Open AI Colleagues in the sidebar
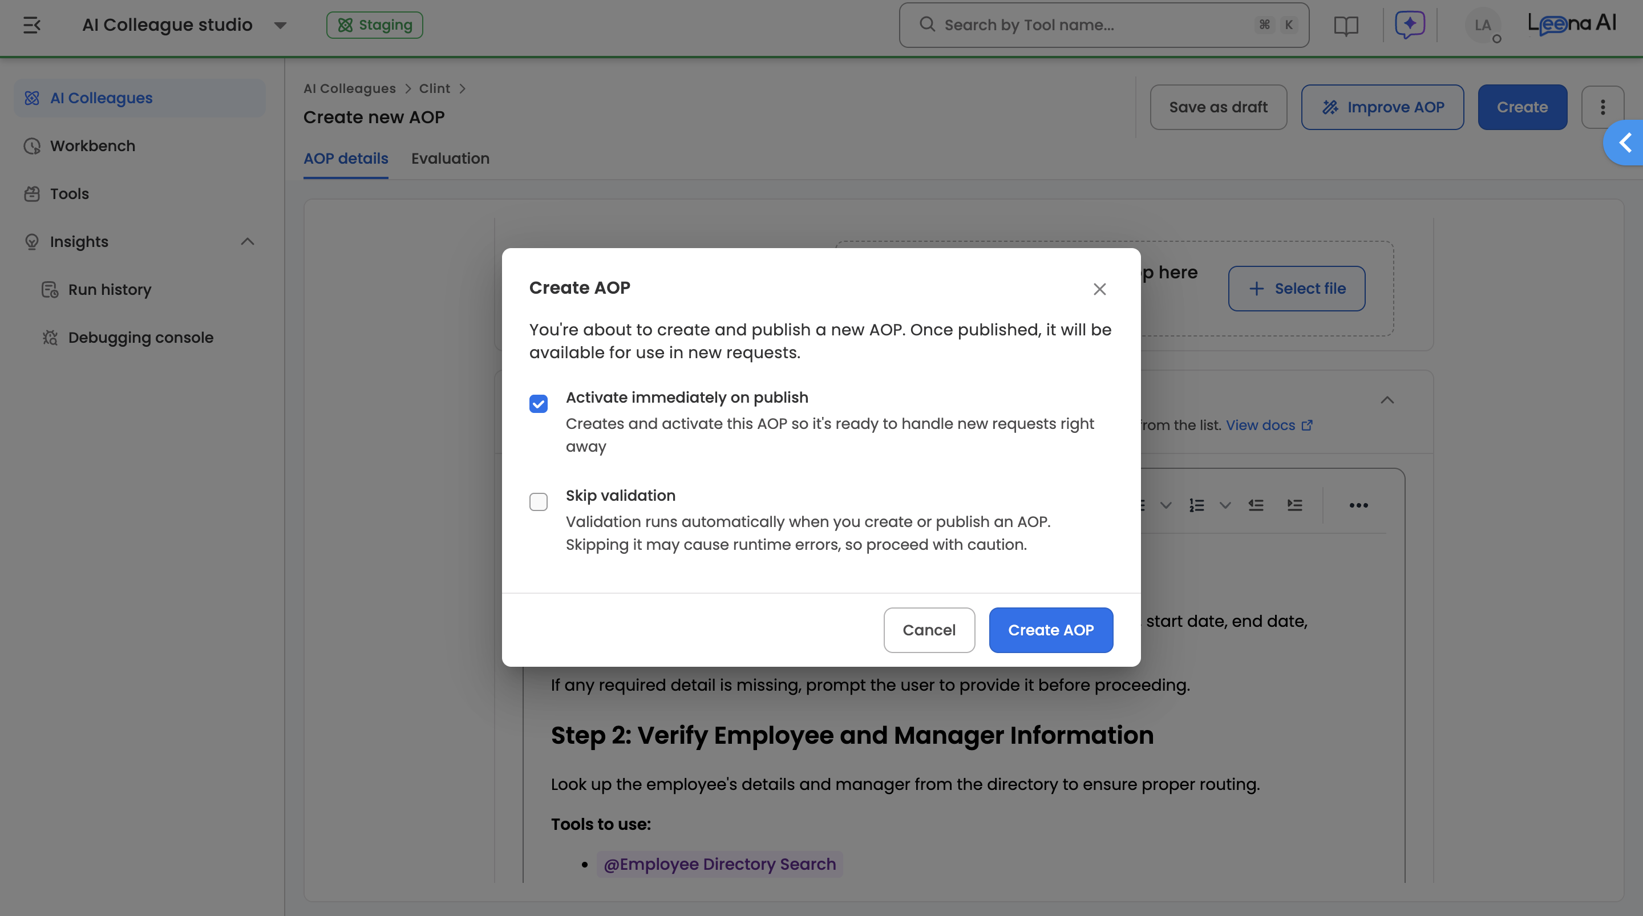Viewport: 1643px width, 916px height. coord(140,98)
